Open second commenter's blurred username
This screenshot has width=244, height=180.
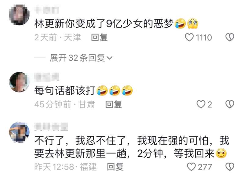tap(47, 77)
